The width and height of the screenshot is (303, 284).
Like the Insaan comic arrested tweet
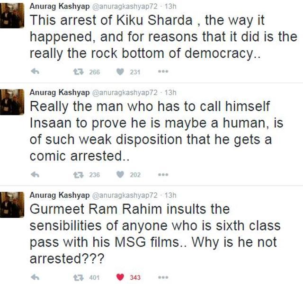120,175
